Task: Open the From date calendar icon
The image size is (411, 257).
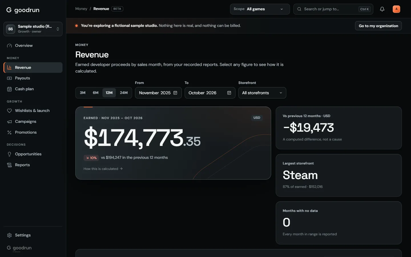Action: [175, 93]
